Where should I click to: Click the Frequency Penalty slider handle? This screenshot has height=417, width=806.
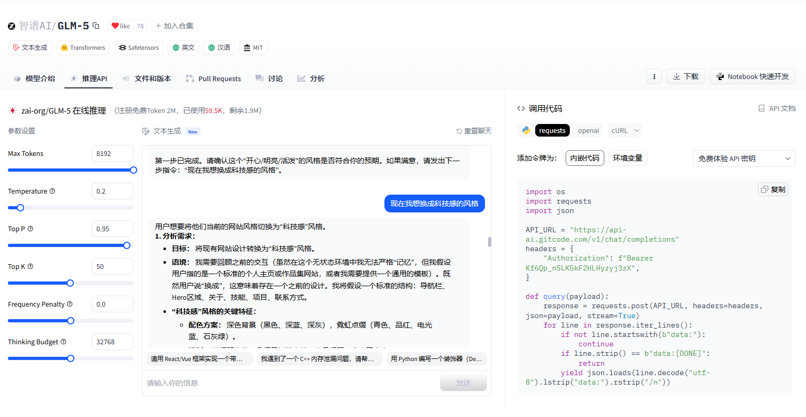coord(71,321)
